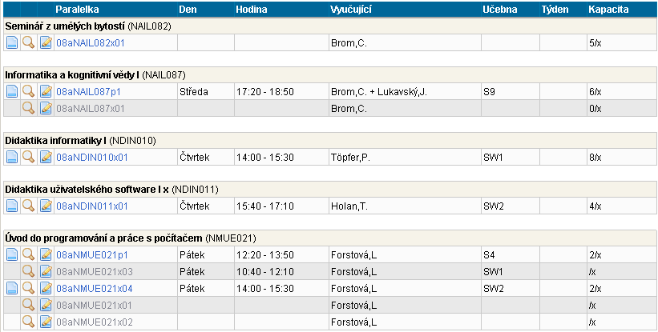Click edit icon for 08aNAIL087x01
The image size is (658, 332).
point(46,108)
